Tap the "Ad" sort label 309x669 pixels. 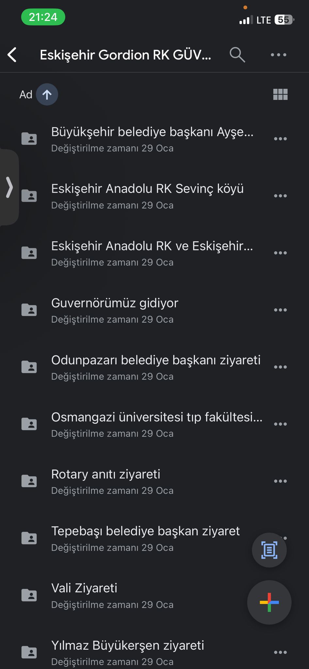pyautogui.click(x=26, y=95)
